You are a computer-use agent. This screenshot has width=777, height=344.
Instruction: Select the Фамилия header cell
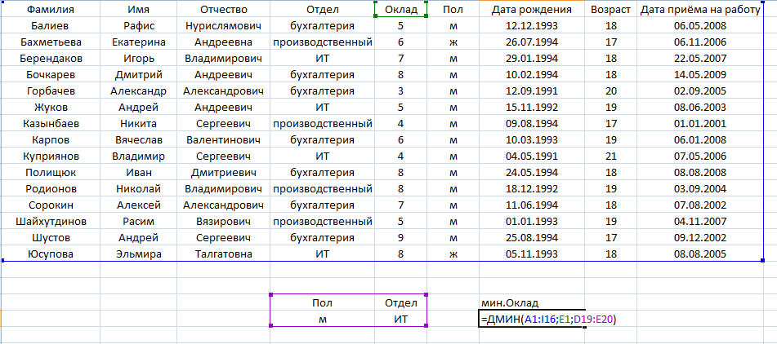pos(50,10)
